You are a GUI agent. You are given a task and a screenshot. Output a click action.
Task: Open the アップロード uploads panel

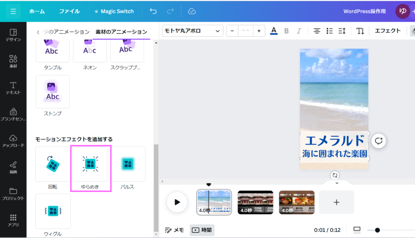click(x=13, y=140)
